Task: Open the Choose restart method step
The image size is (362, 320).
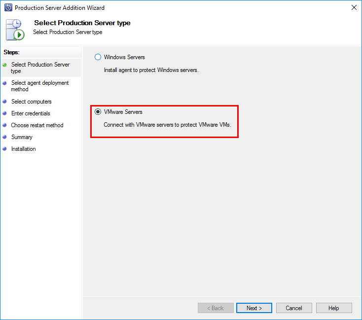Action: tap(37, 125)
